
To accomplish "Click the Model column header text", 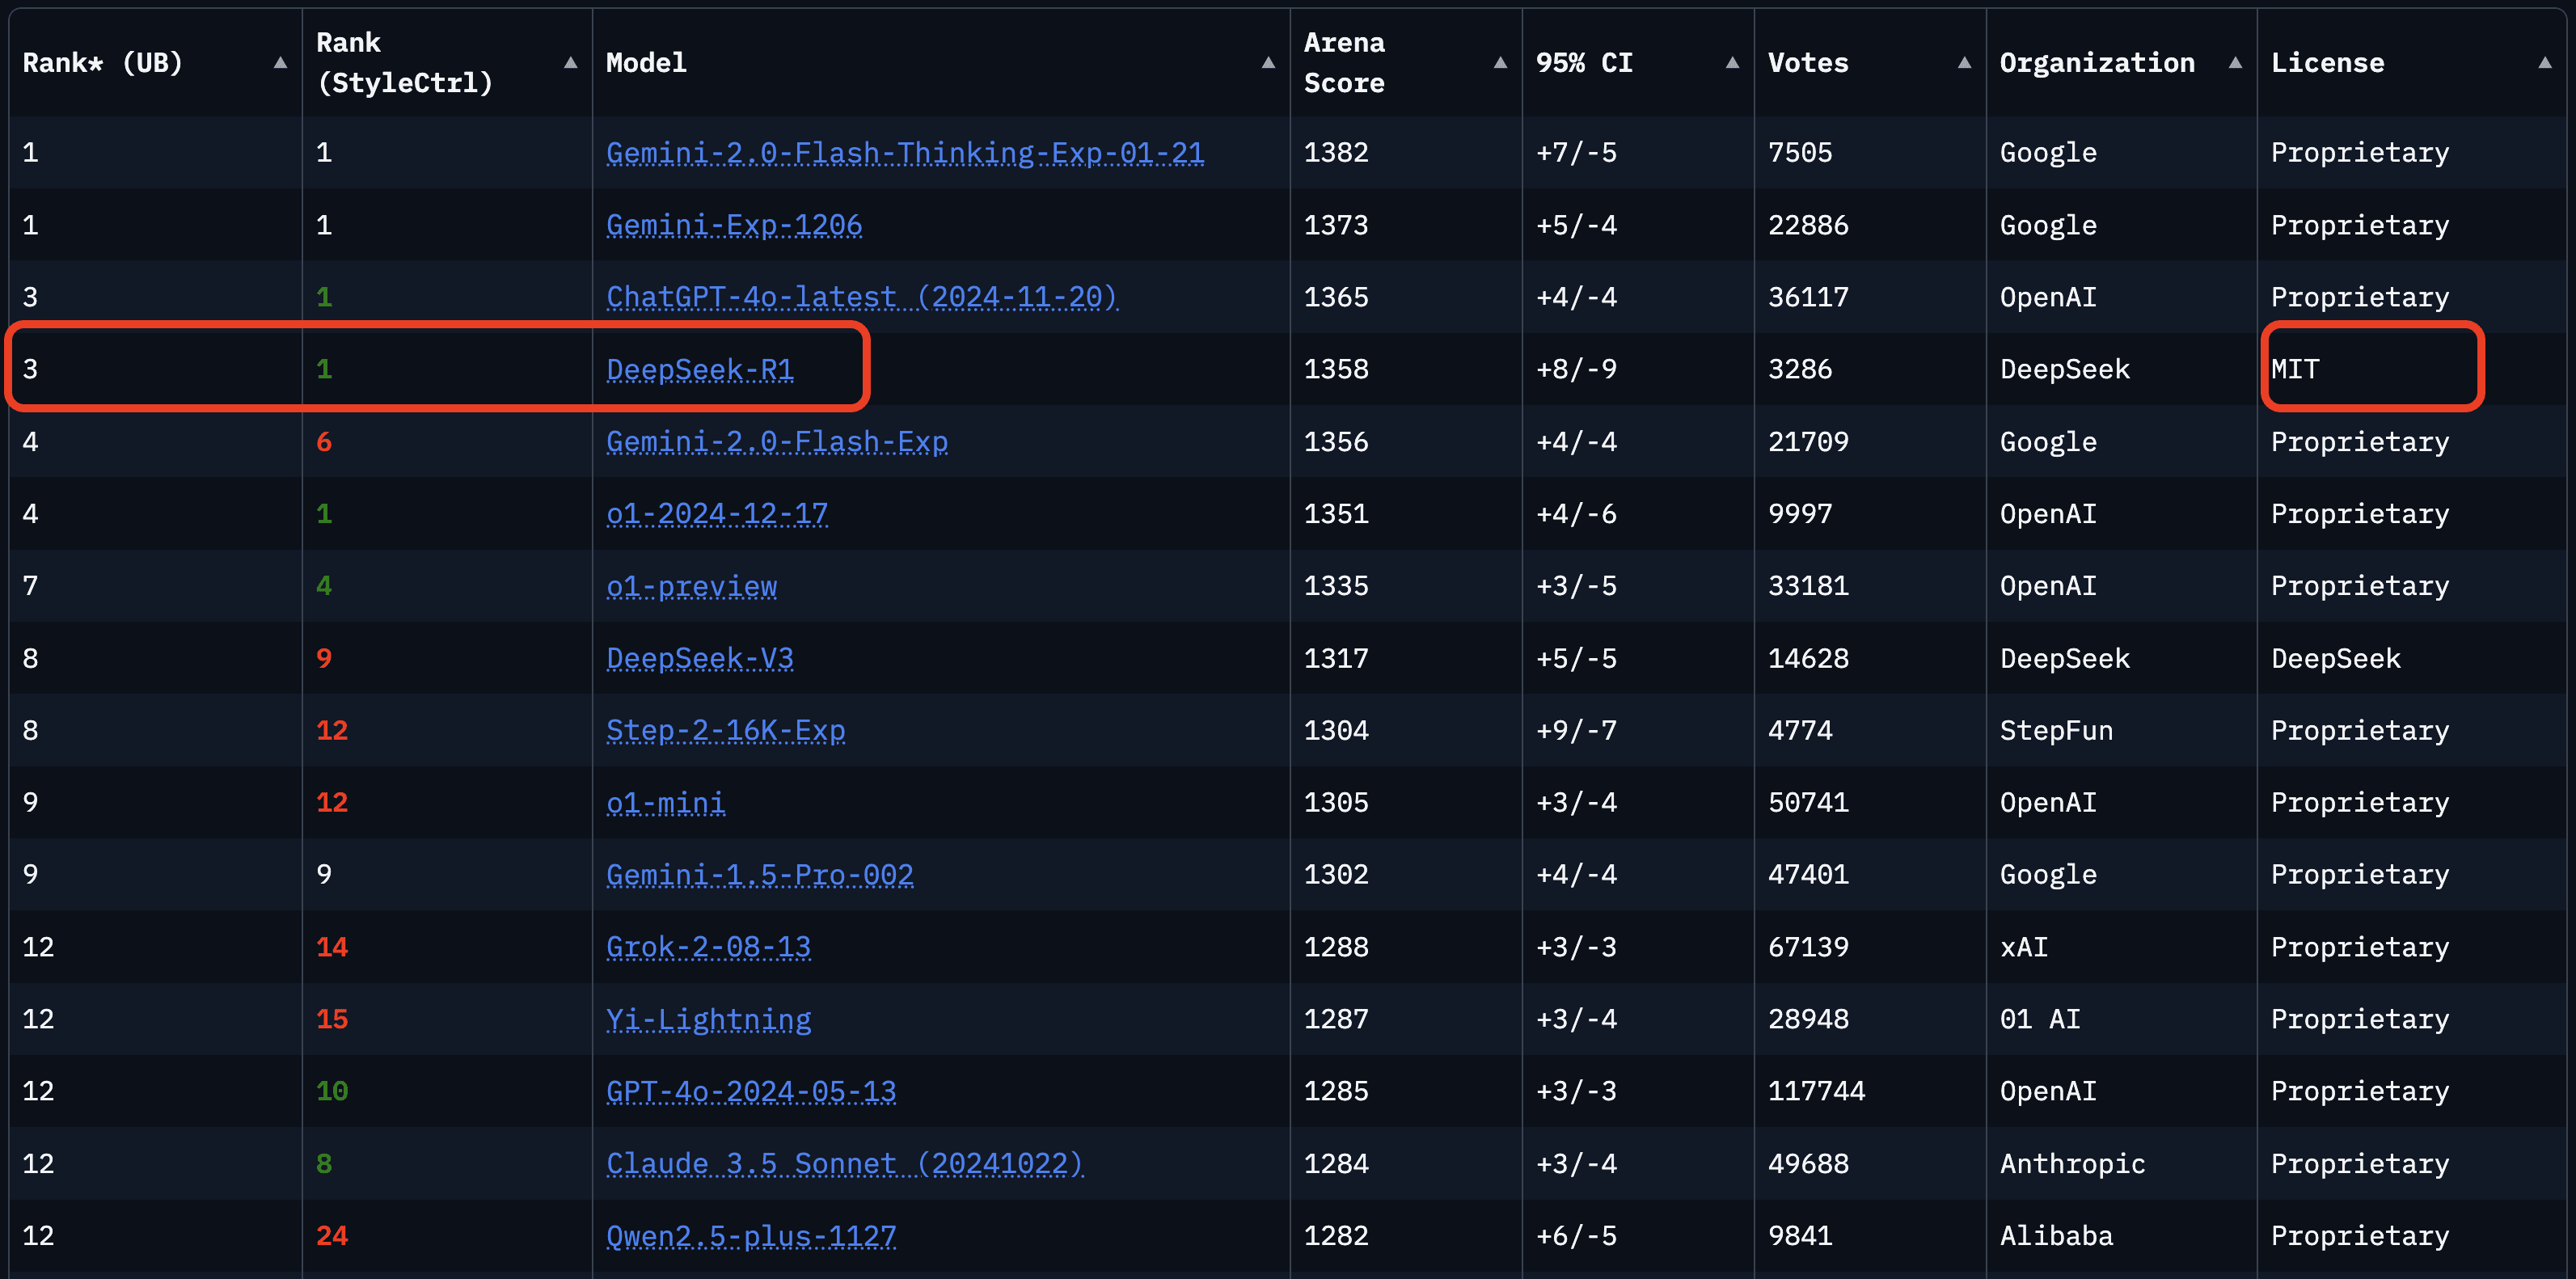I will tap(646, 63).
